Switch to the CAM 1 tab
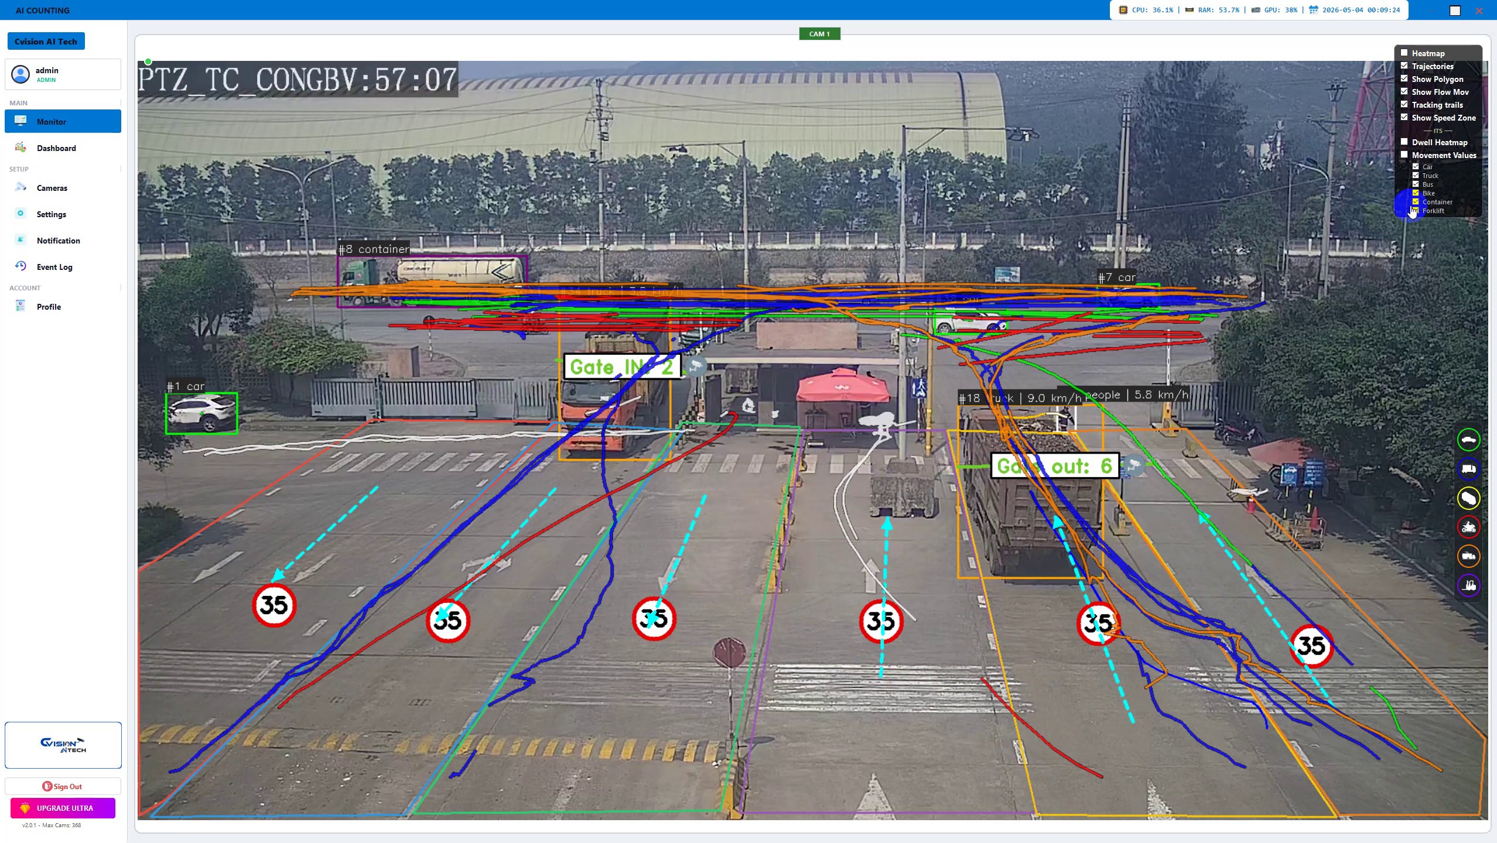This screenshot has height=843, width=1497. 819,34
